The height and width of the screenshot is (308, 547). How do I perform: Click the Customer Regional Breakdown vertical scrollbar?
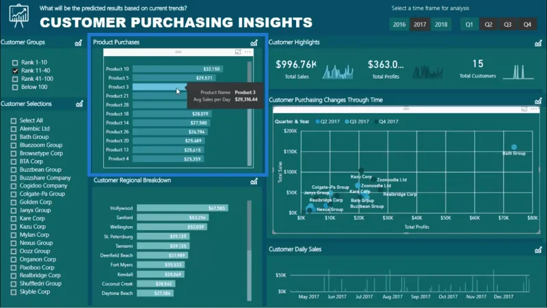point(249,250)
